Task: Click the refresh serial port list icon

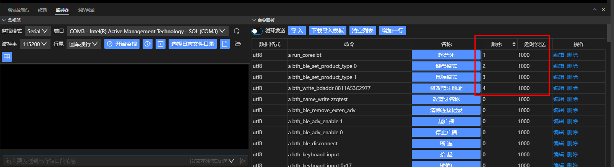Action: point(237,31)
